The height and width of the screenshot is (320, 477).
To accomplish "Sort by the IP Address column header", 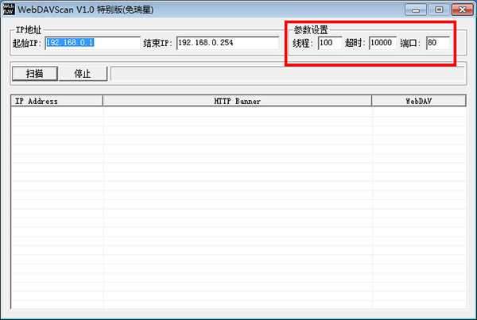I will coord(56,101).
